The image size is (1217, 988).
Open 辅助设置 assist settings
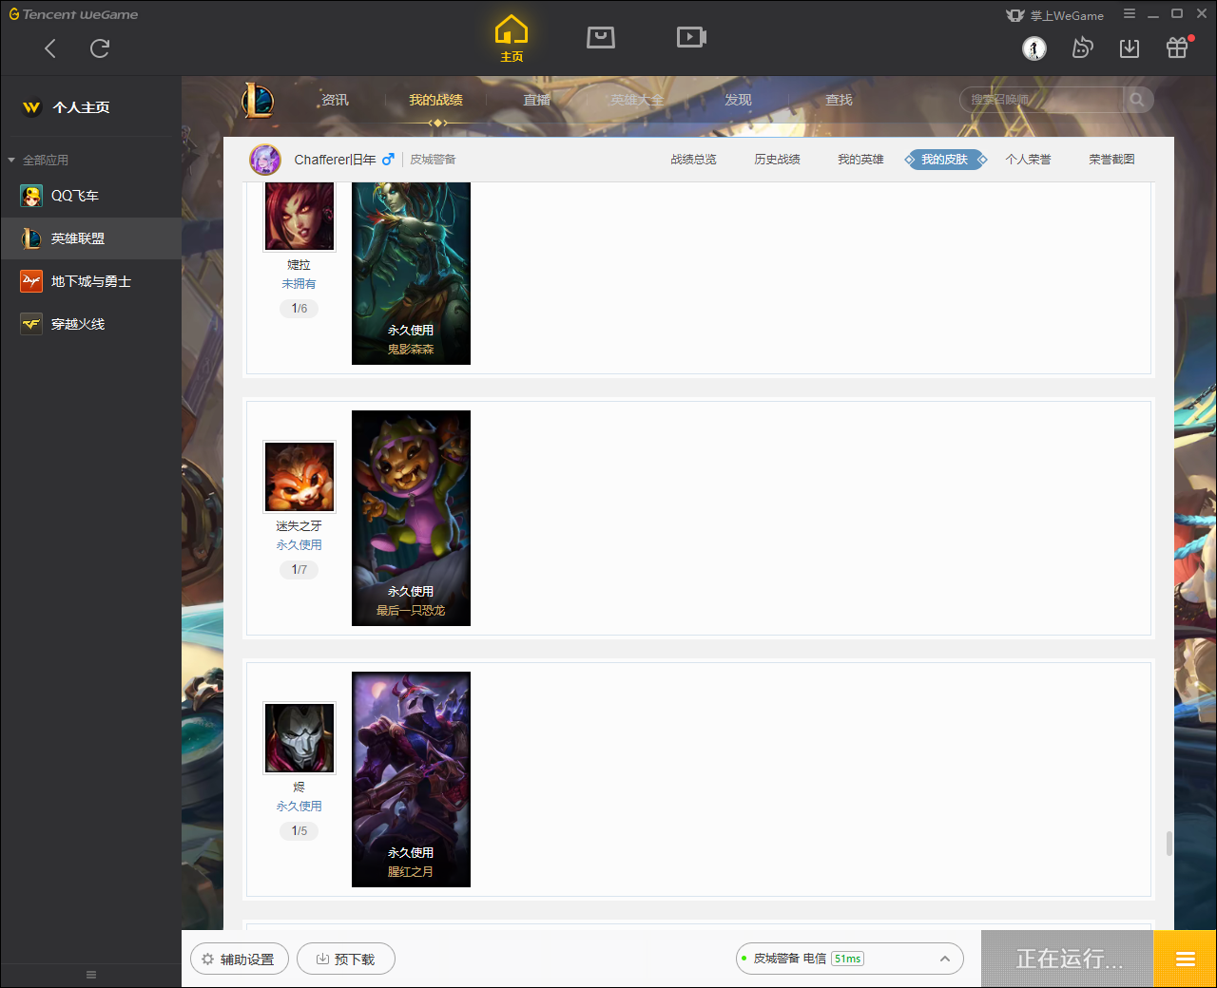pos(240,959)
